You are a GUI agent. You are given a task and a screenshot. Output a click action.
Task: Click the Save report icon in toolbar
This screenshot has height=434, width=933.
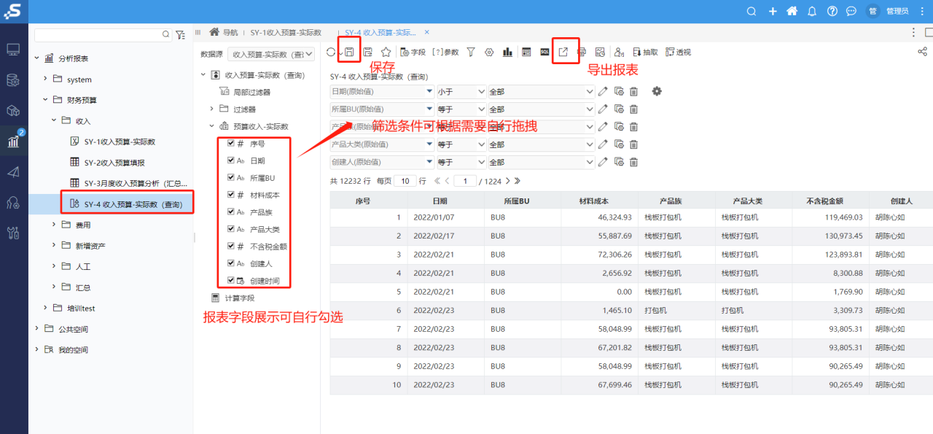click(349, 52)
